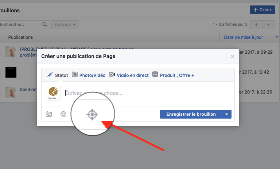This screenshot has width=280, height=169.
Task: Switch to the Photo/Vidéo tab
Action: [x=89, y=75]
